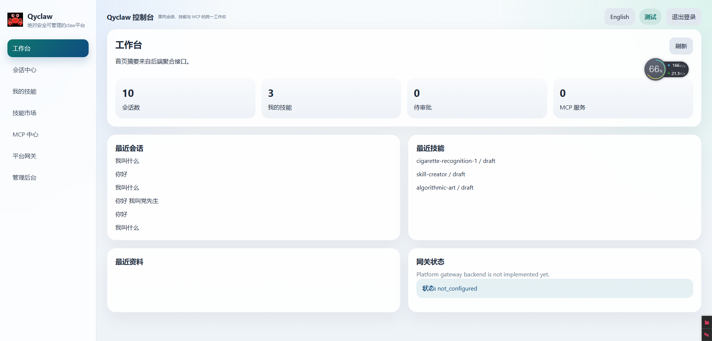712x341 pixels.
Task: Open 我的技能 from the sidebar
Action: pos(48,91)
